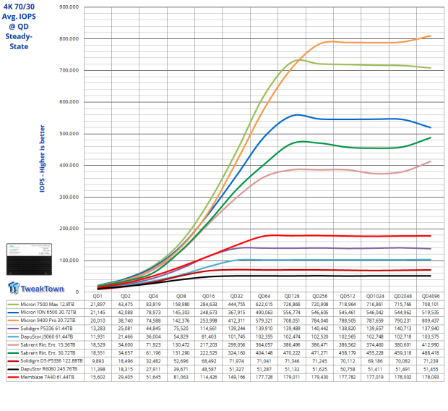The height and width of the screenshot is (411, 448).
Task: Click the 'QD128' column header
Action: 292,296
